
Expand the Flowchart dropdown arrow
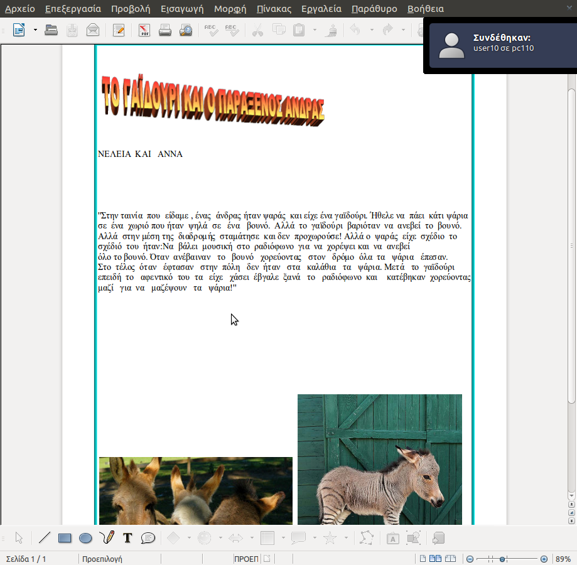283,538
